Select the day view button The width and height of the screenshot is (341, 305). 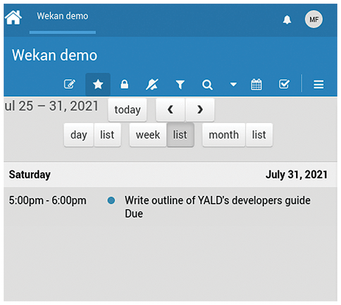pos(79,135)
